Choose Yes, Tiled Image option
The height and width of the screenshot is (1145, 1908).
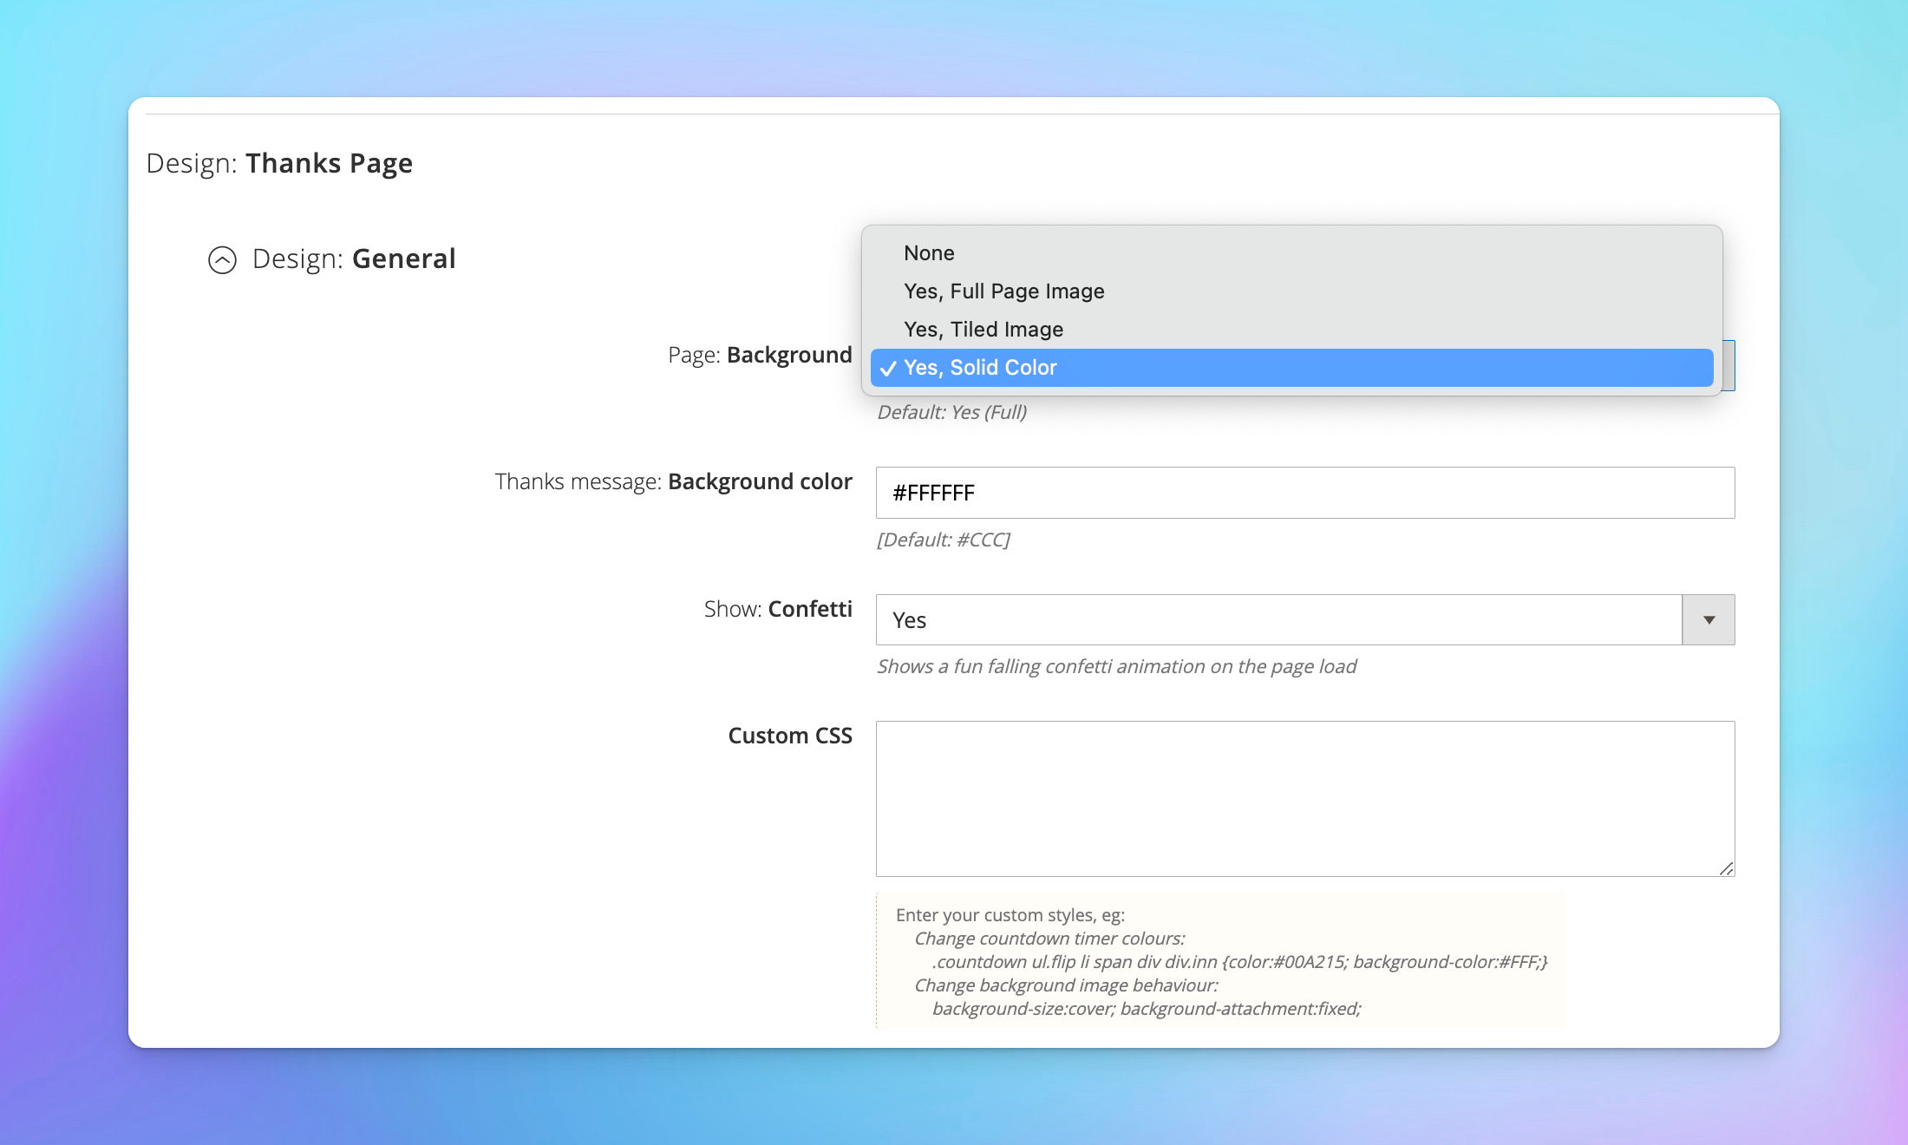(x=1291, y=330)
